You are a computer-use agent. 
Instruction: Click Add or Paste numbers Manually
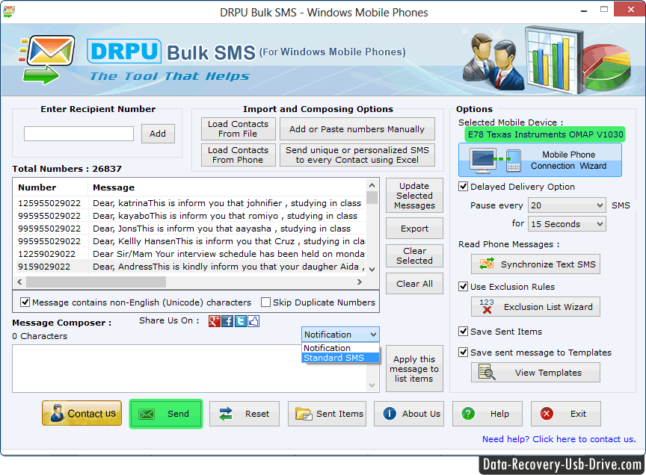[357, 129]
